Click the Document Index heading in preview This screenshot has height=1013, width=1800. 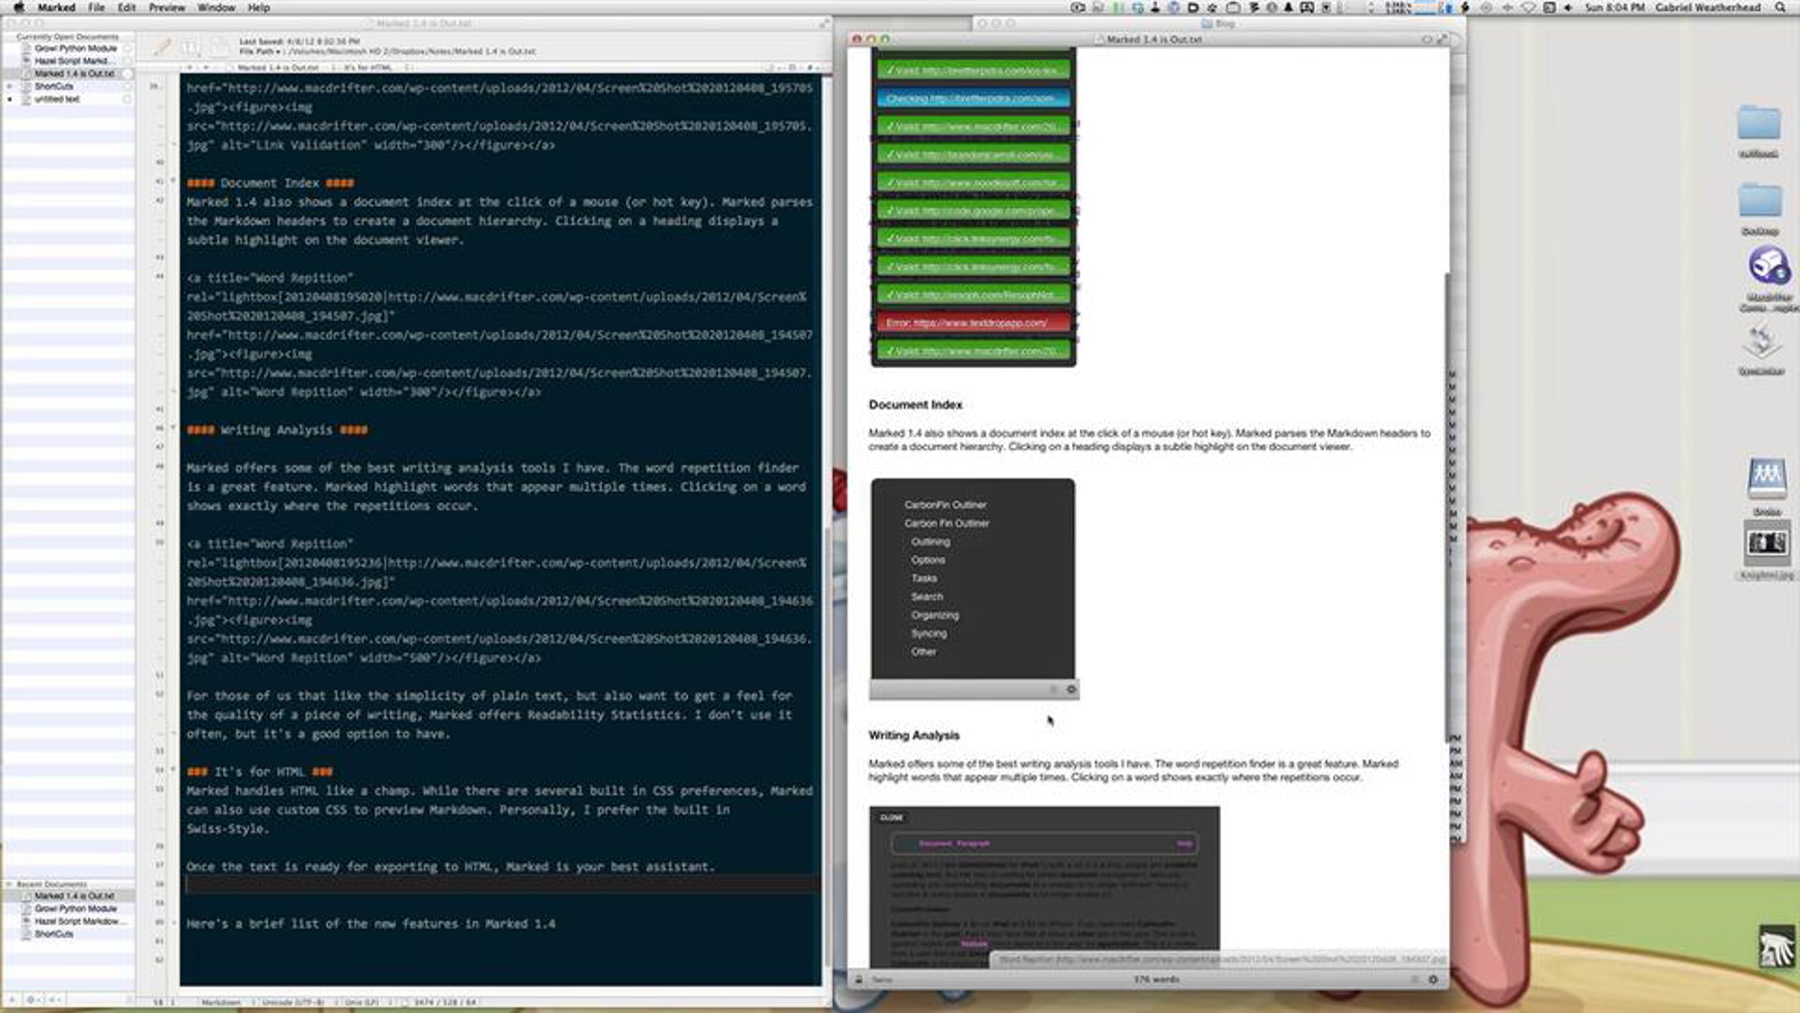915,404
